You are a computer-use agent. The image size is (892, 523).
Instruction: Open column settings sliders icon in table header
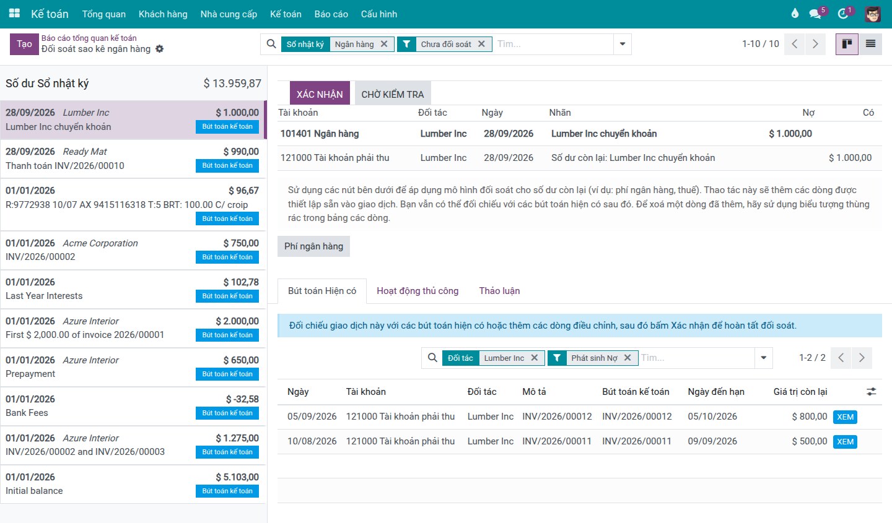click(x=872, y=392)
